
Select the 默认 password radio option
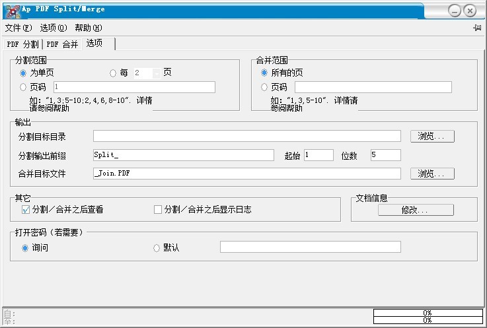157,248
